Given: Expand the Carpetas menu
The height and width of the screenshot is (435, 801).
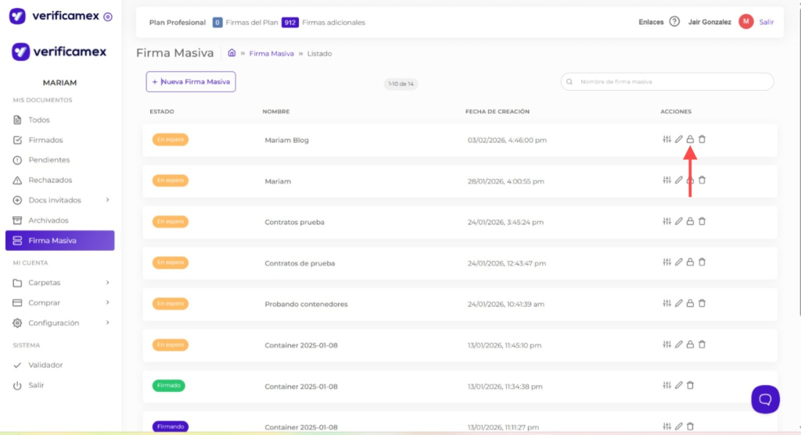Looking at the screenshot, I should pos(107,283).
